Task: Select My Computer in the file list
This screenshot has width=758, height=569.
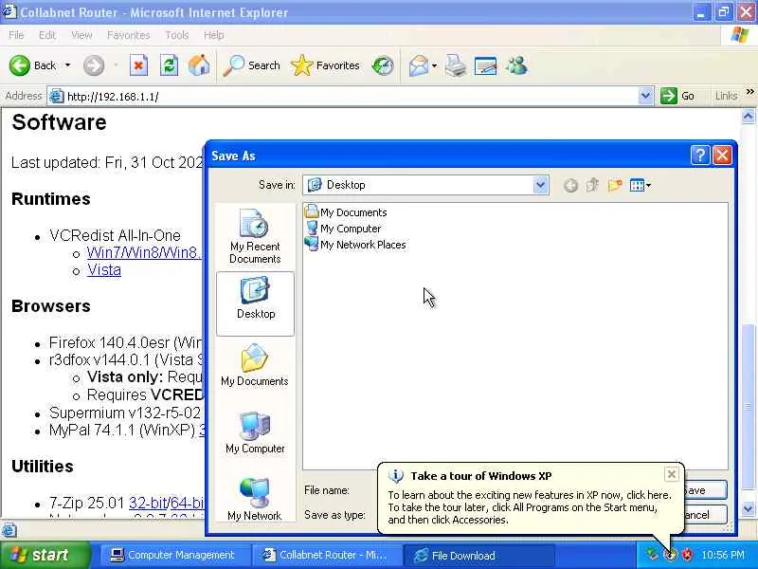Action: point(343,229)
